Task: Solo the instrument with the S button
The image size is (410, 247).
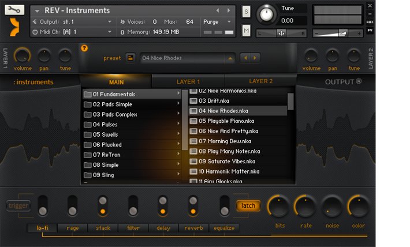Action: pyautogui.click(x=247, y=12)
